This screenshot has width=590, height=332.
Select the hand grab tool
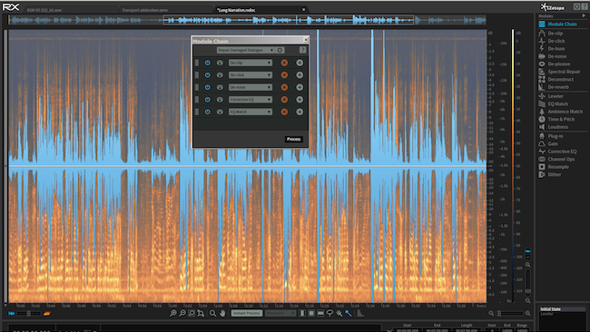(x=222, y=313)
